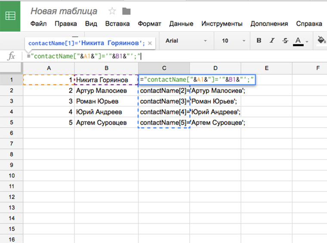Open the Вид menu
The height and width of the screenshot is (243, 327).
pyautogui.click(x=91, y=24)
